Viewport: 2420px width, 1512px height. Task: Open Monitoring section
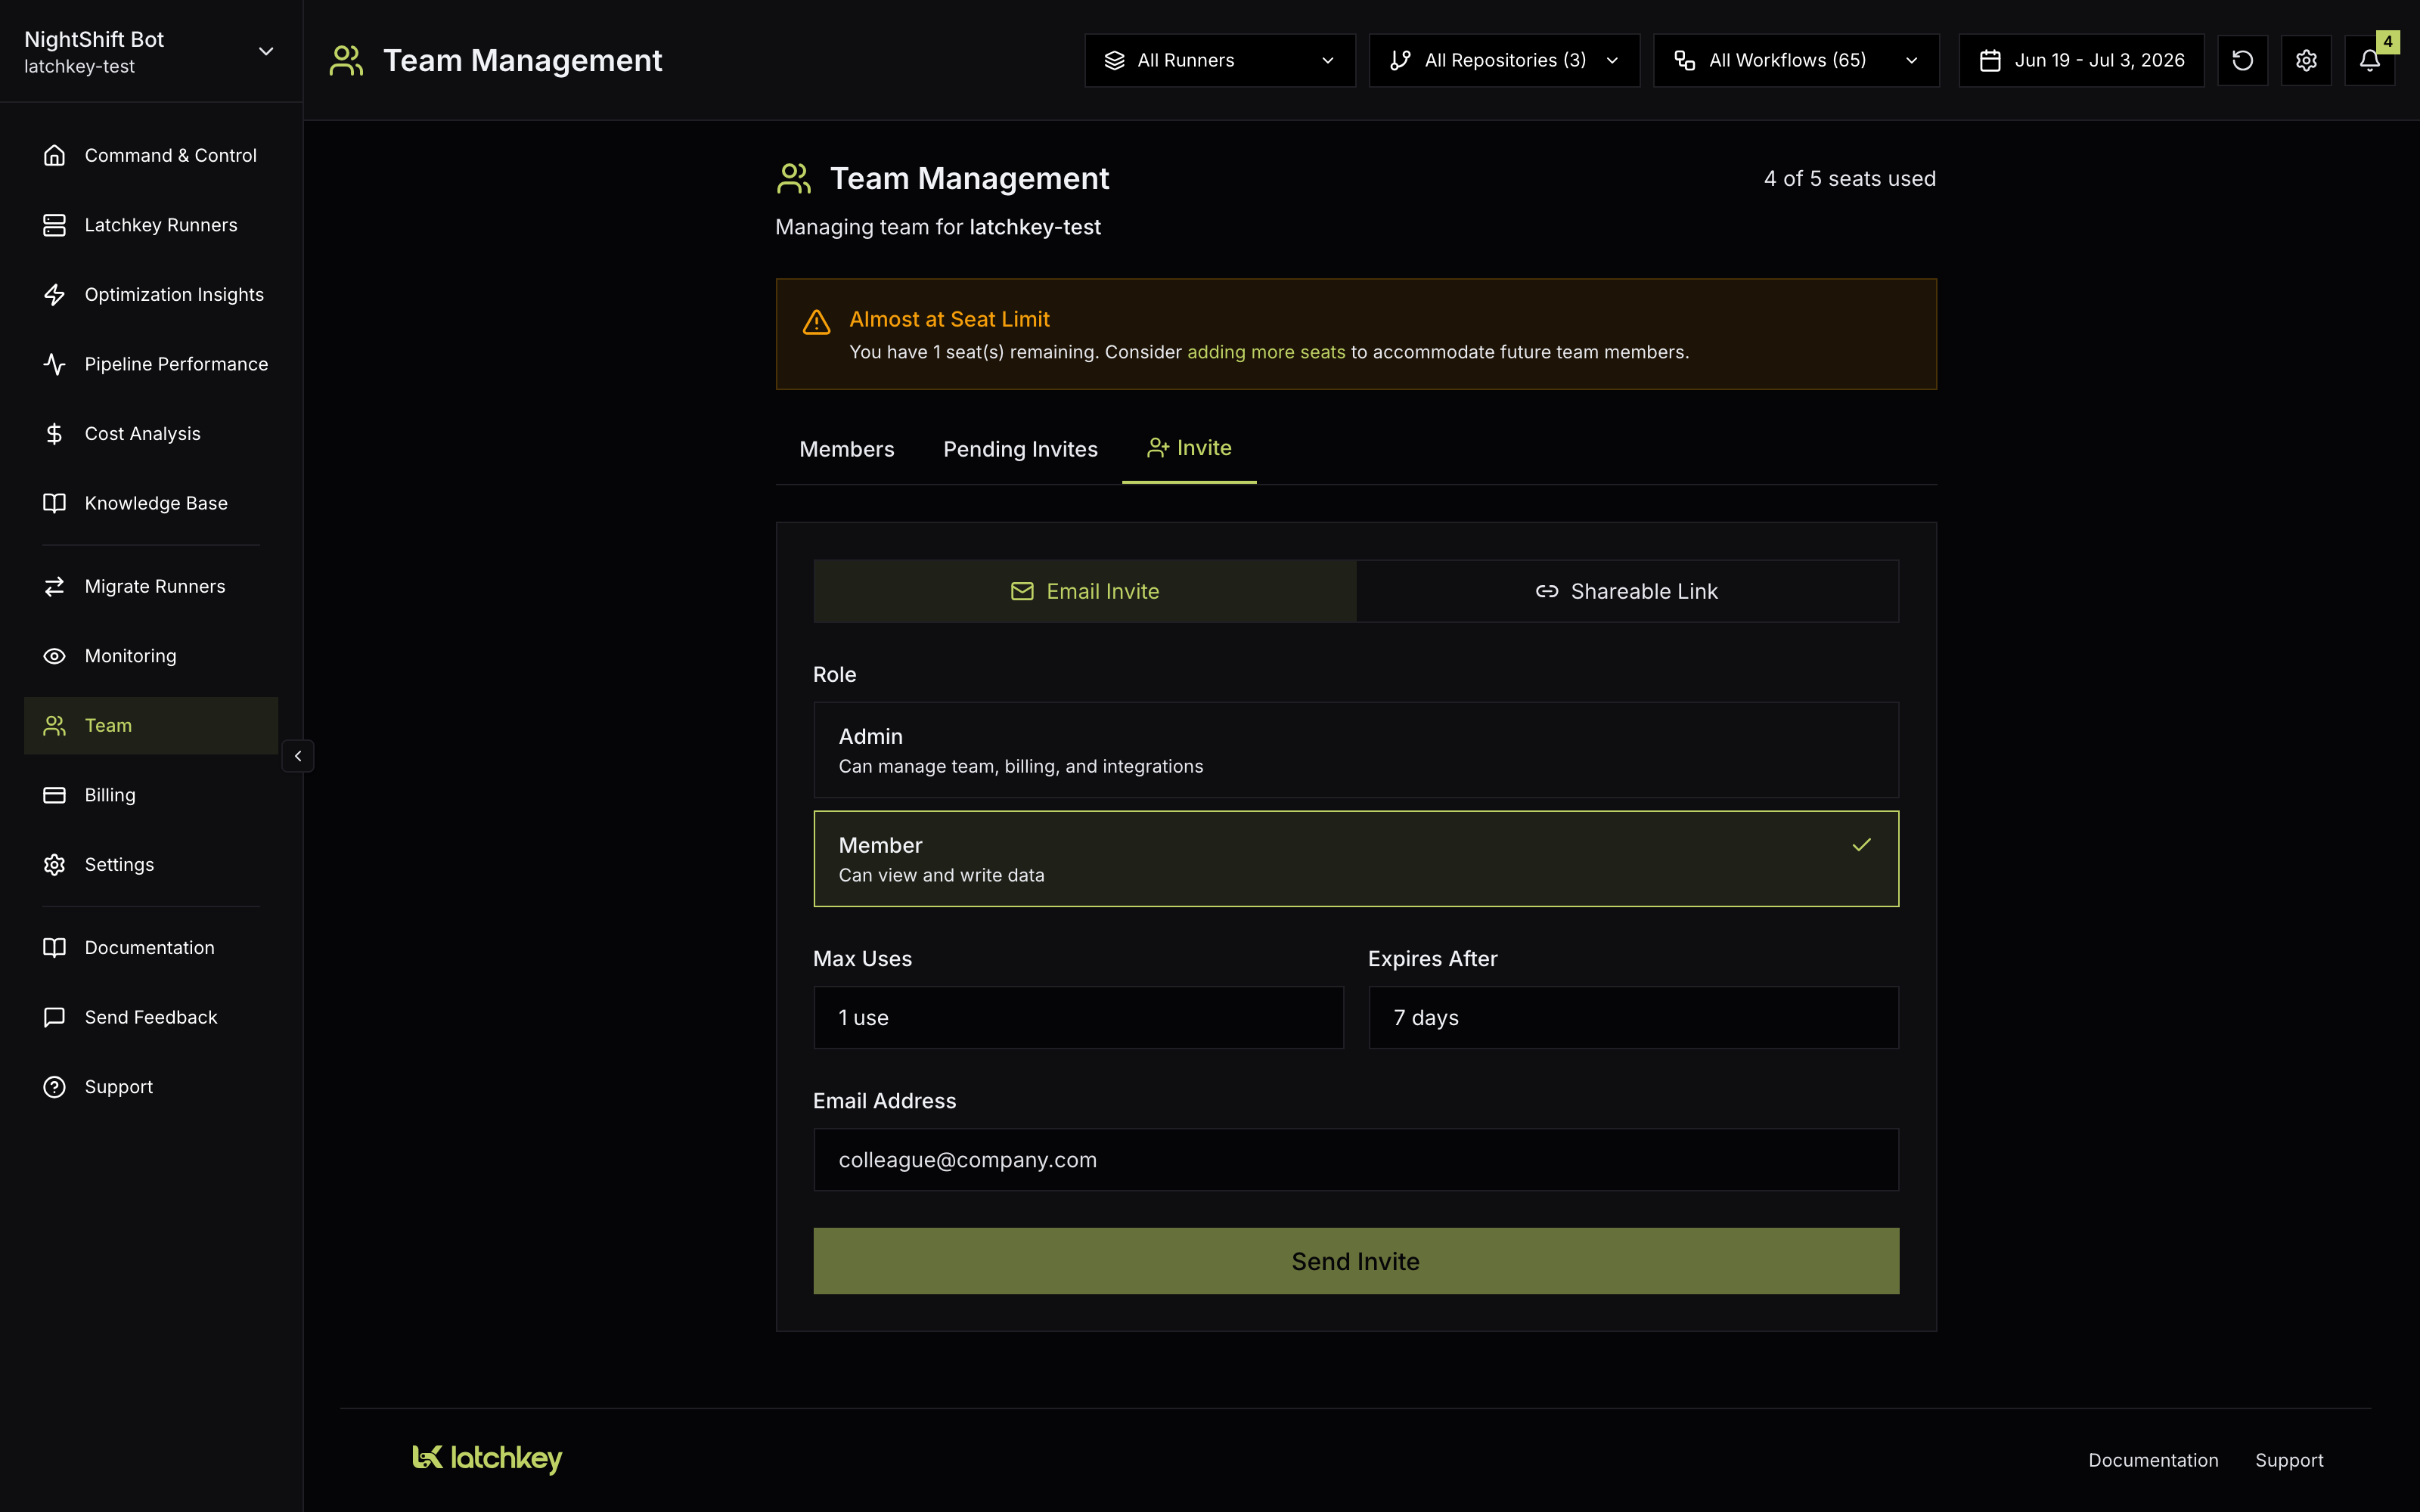(151, 656)
